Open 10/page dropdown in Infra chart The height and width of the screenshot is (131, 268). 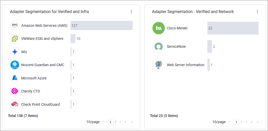(95, 122)
